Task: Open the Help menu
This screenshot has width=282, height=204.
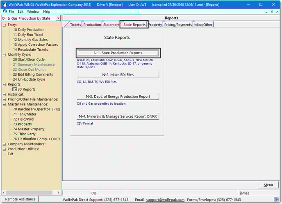Action: click(x=47, y=11)
